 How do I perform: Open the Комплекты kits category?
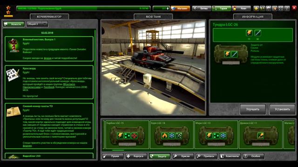tap(230, 156)
